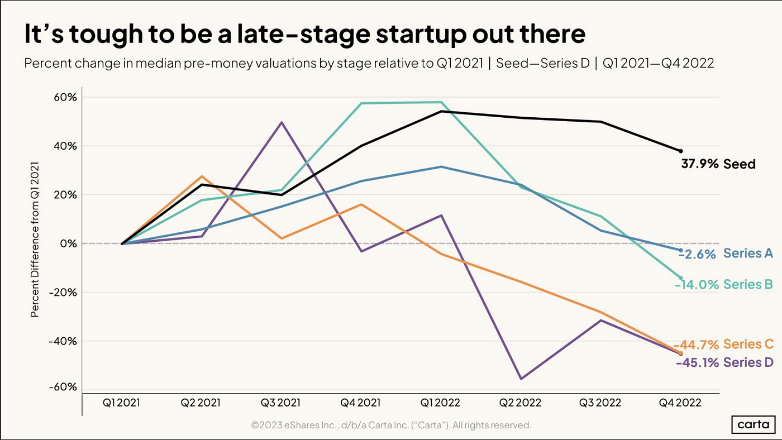The image size is (782, 440).
Task: Click the eShares copyright footer text
Action: (x=391, y=425)
